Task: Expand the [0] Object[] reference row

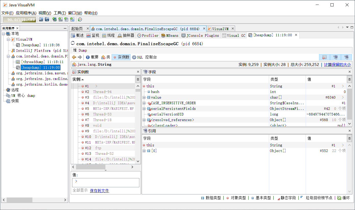Action: pos(144,151)
